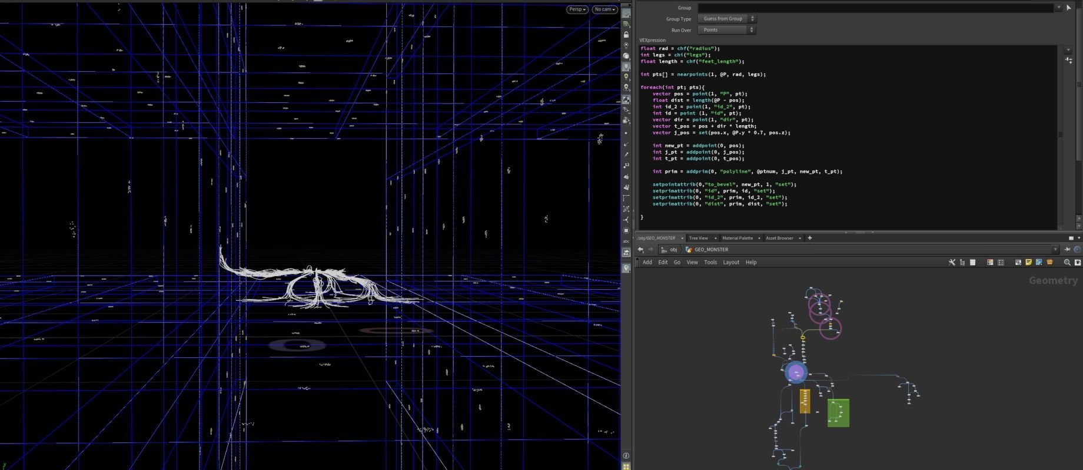The width and height of the screenshot is (1083, 470).
Task: Click the colored grid palette icon
Action: pos(990,262)
